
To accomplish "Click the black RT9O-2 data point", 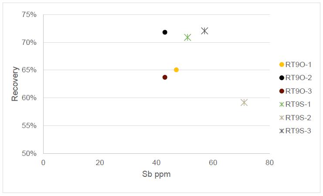I will coord(165,32).
